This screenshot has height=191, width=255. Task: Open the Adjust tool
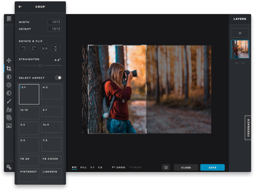[9, 76]
